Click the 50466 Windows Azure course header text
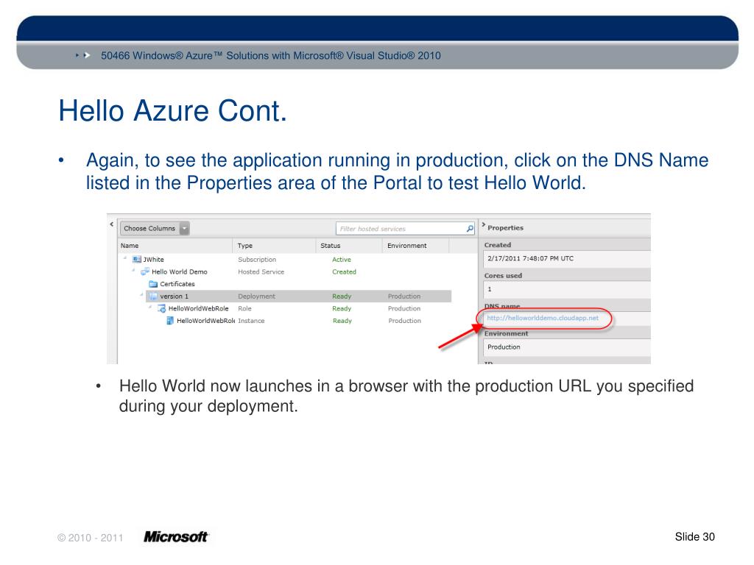754x565 pixels. 271,56
